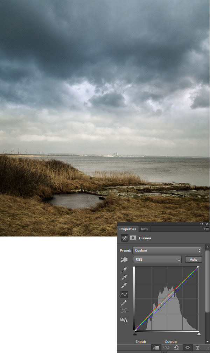Click the Preset label
Viewport: 210px width, 353px height.
click(x=126, y=250)
